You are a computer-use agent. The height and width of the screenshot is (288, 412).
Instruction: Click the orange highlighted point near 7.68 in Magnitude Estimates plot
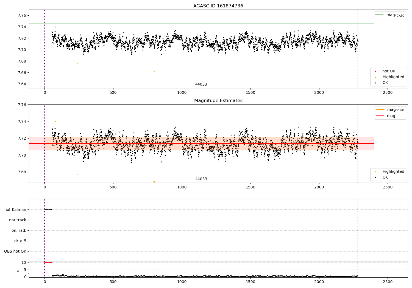(78, 175)
